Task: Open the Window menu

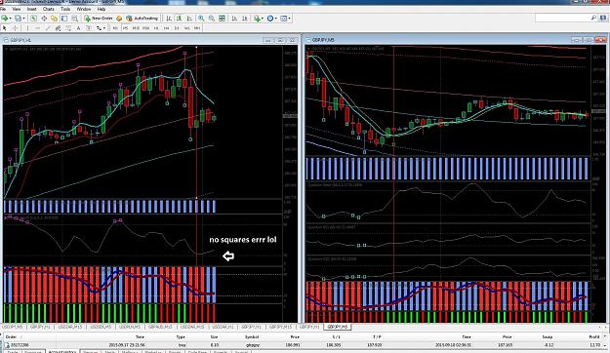Action: coord(84,9)
